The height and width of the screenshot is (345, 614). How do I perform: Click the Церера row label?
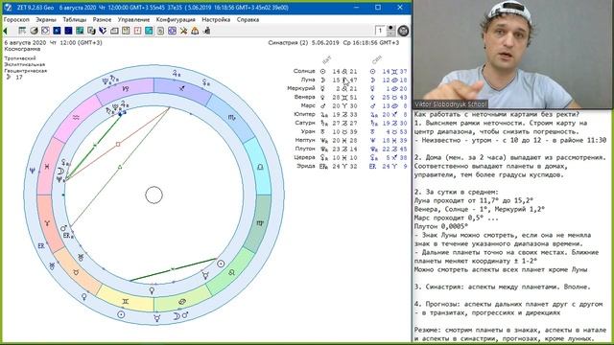tap(305, 157)
